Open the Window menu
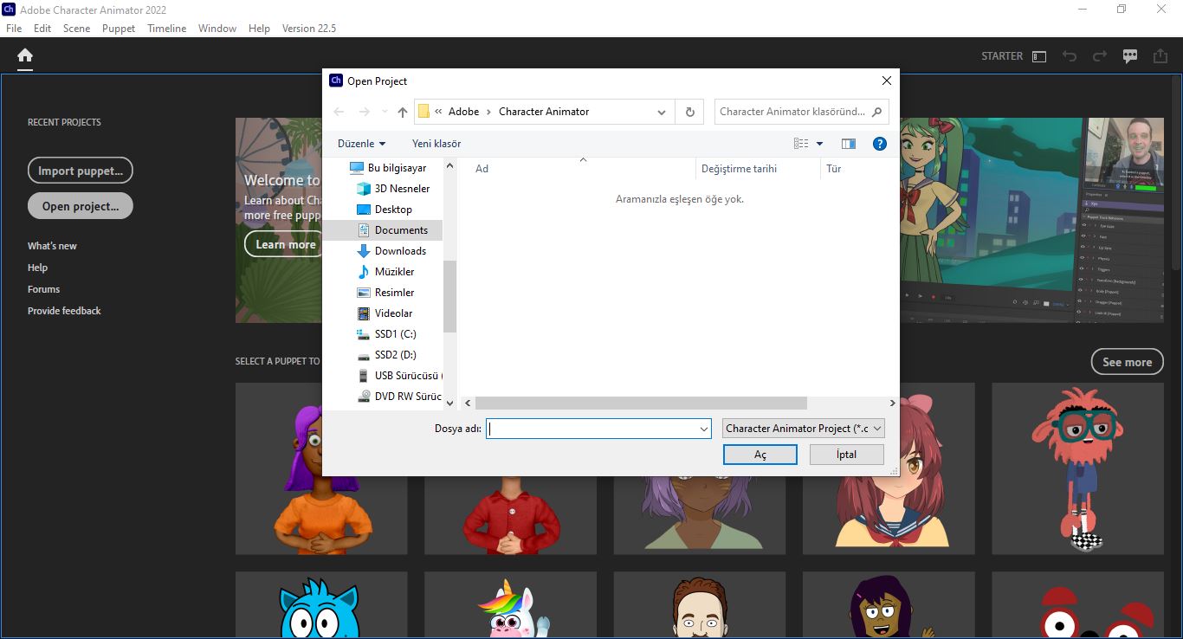Screen dimensions: 1183x639 pyautogui.click(x=217, y=29)
